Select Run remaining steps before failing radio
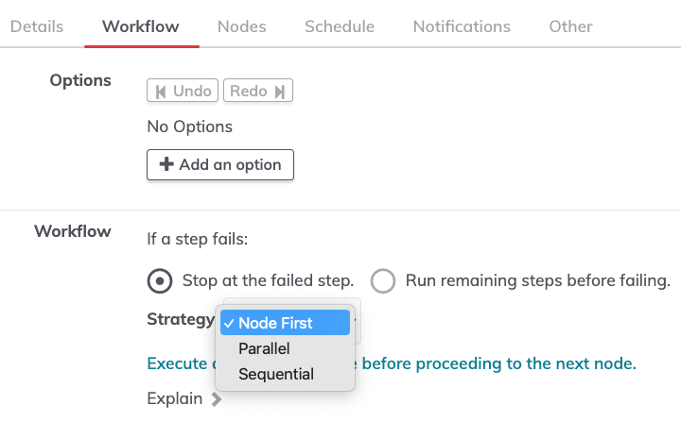 pos(383,281)
